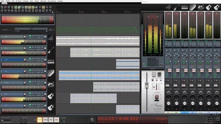Click the small I button after the Piano track name
This screenshot has height=124, width=221.
[x=25, y=37]
